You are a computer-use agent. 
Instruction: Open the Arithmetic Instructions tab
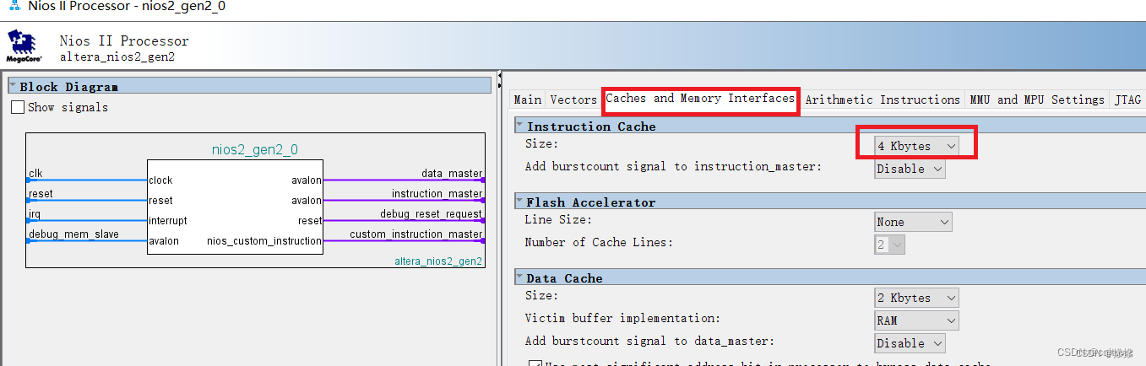click(x=883, y=100)
